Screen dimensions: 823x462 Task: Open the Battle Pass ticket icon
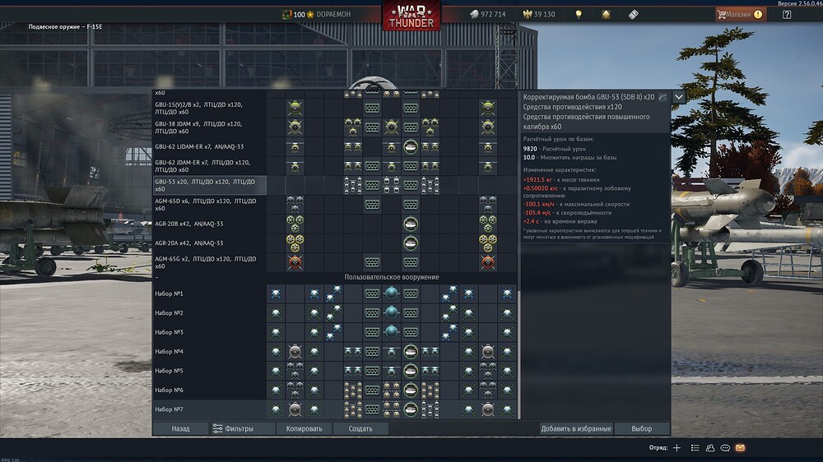634,14
